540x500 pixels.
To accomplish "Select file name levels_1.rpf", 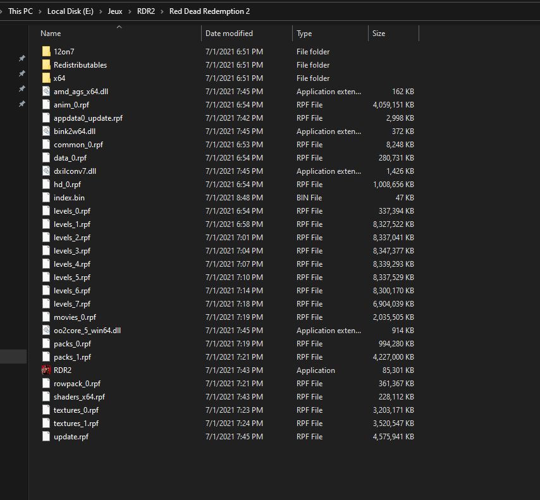I will [x=72, y=224].
